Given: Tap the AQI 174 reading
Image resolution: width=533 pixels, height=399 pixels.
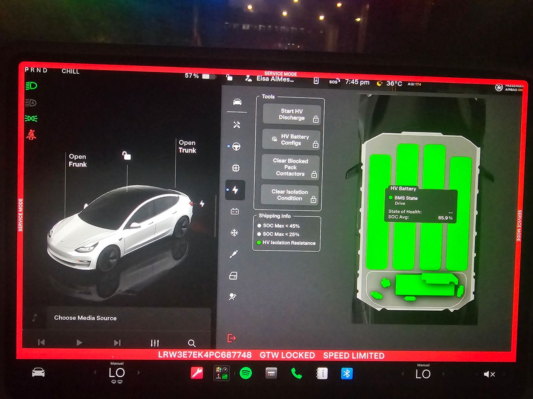Looking at the screenshot, I should [x=414, y=84].
